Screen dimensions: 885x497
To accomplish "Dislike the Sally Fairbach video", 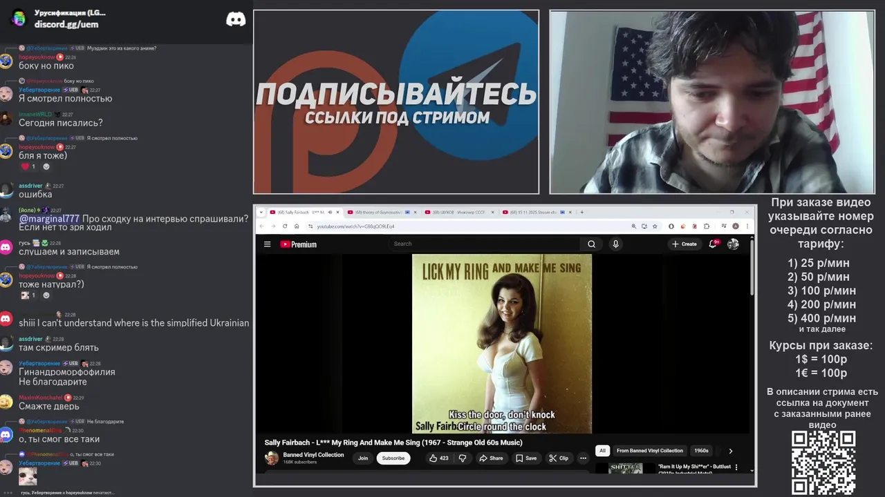I will click(x=463, y=458).
